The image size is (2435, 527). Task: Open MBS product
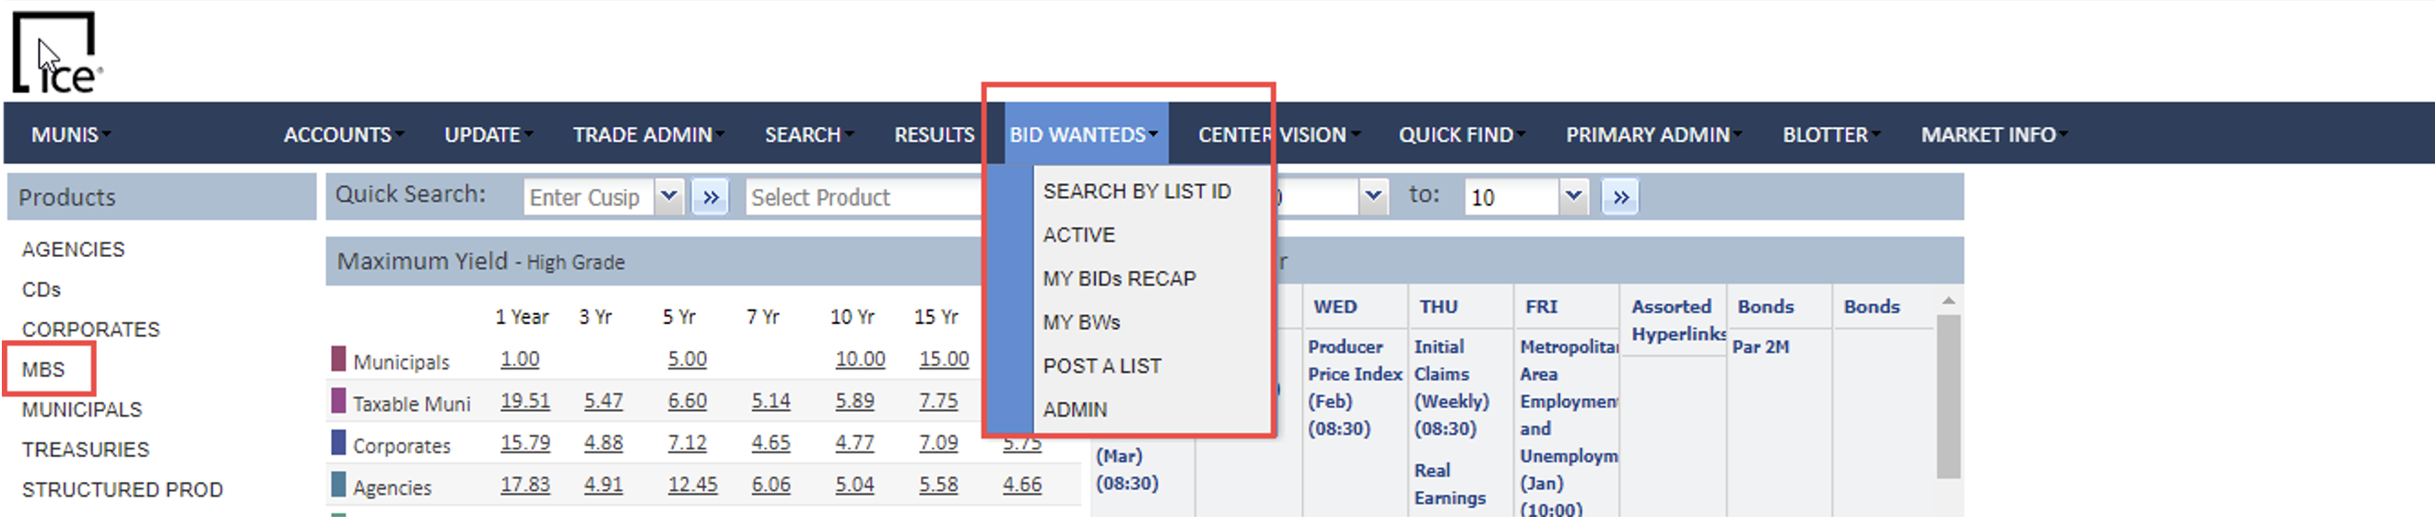(x=42, y=369)
